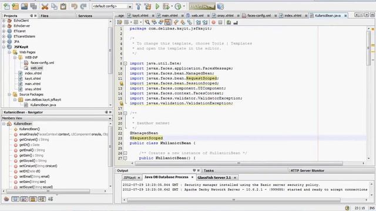
Task: Jump to previous occurrence in editor
Action: tap(154, 22)
